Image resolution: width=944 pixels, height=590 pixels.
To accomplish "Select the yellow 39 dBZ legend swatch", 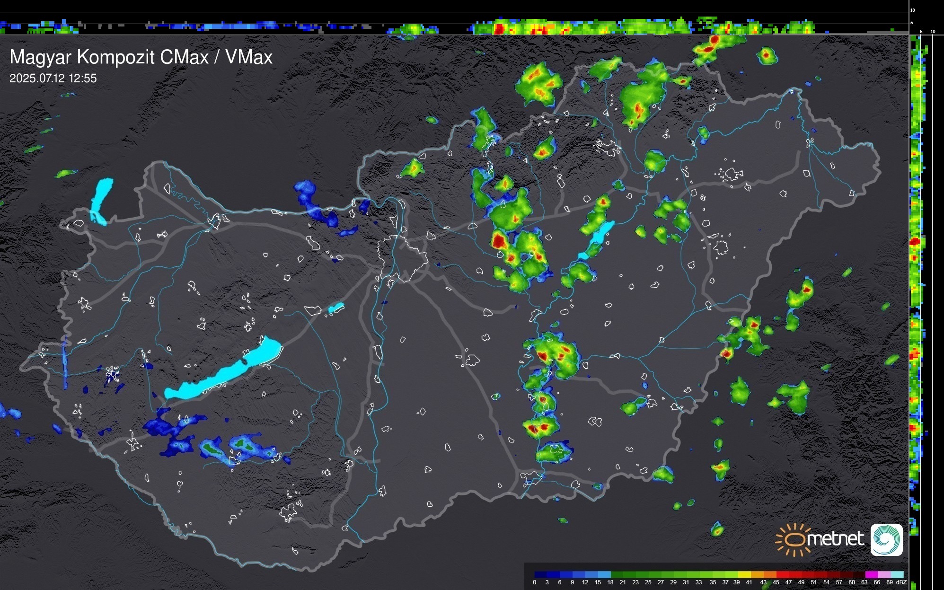I will (x=744, y=574).
